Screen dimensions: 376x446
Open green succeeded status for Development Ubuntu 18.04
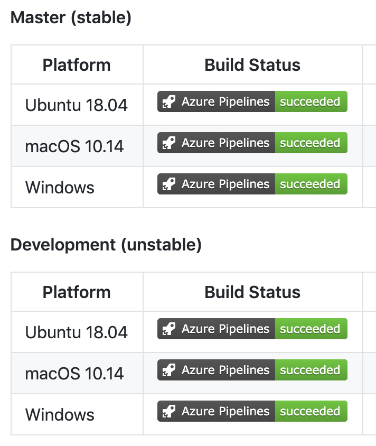coord(311,329)
